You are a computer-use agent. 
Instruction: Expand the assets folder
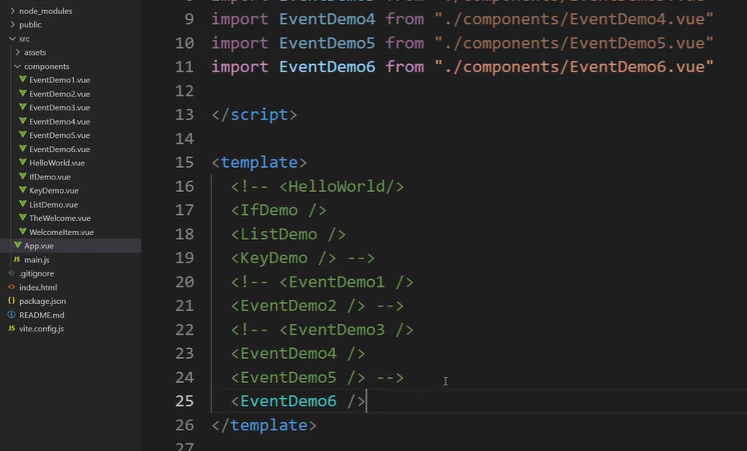17,51
